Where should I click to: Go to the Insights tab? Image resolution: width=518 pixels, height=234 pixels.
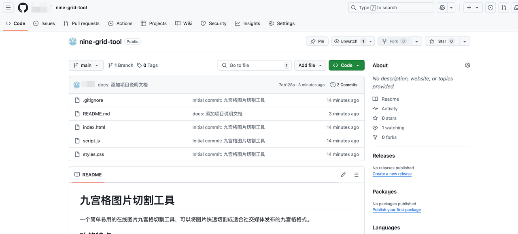(x=248, y=23)
